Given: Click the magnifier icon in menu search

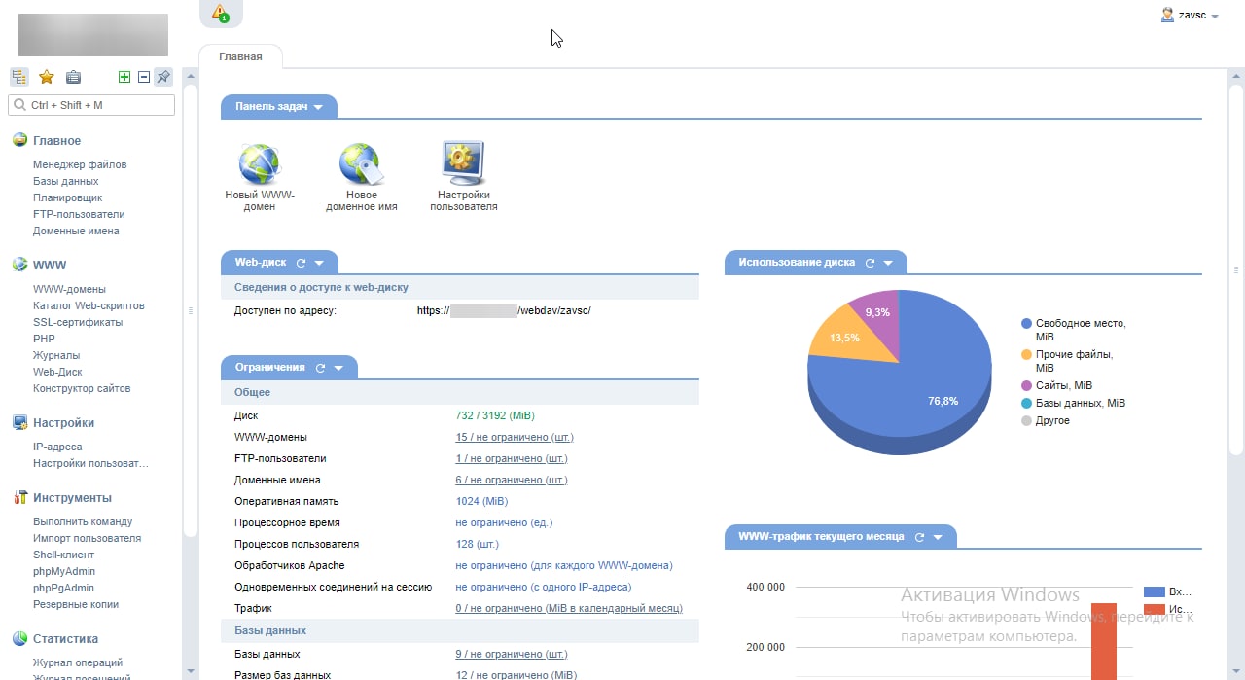Looking at the screenshot, I should coord(19,105).
